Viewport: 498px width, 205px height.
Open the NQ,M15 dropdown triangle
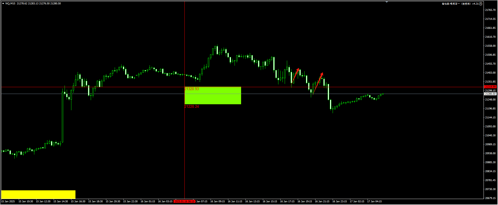click(3, 4)
